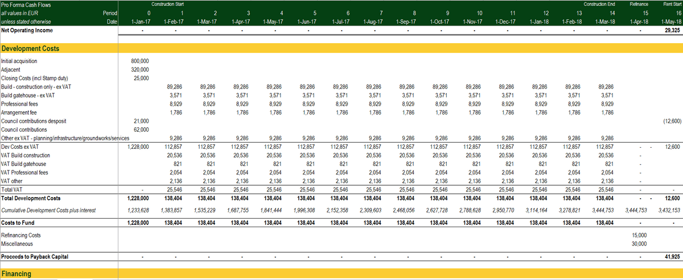
Task: Select the 29,325 Net Operating Income value
Action: click(x=672, y=30)
